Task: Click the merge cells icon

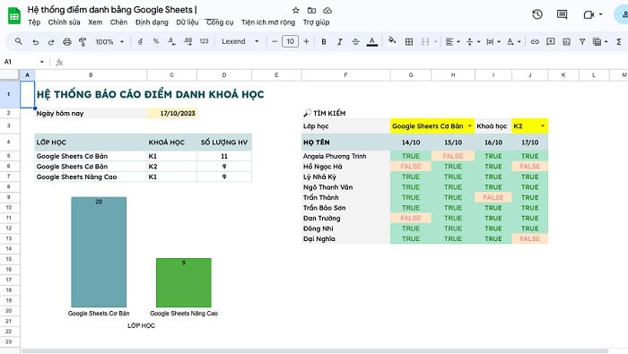Action: (x=425, y=41)
